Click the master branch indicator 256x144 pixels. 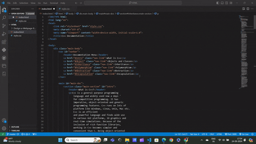click(x=11, y=134)
